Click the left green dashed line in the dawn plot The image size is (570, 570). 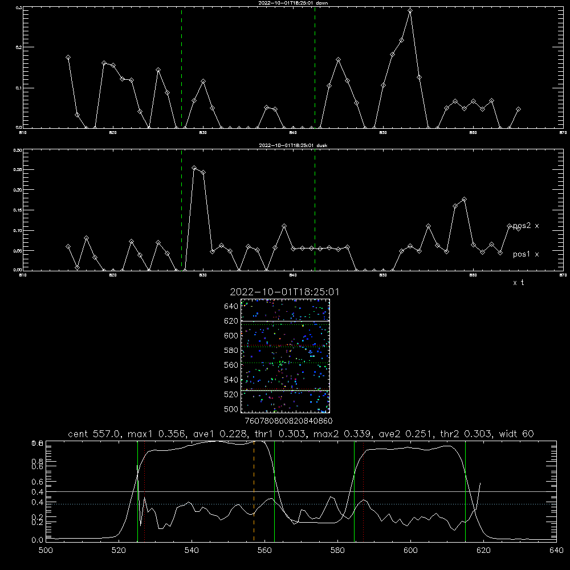tap(182, 68)
